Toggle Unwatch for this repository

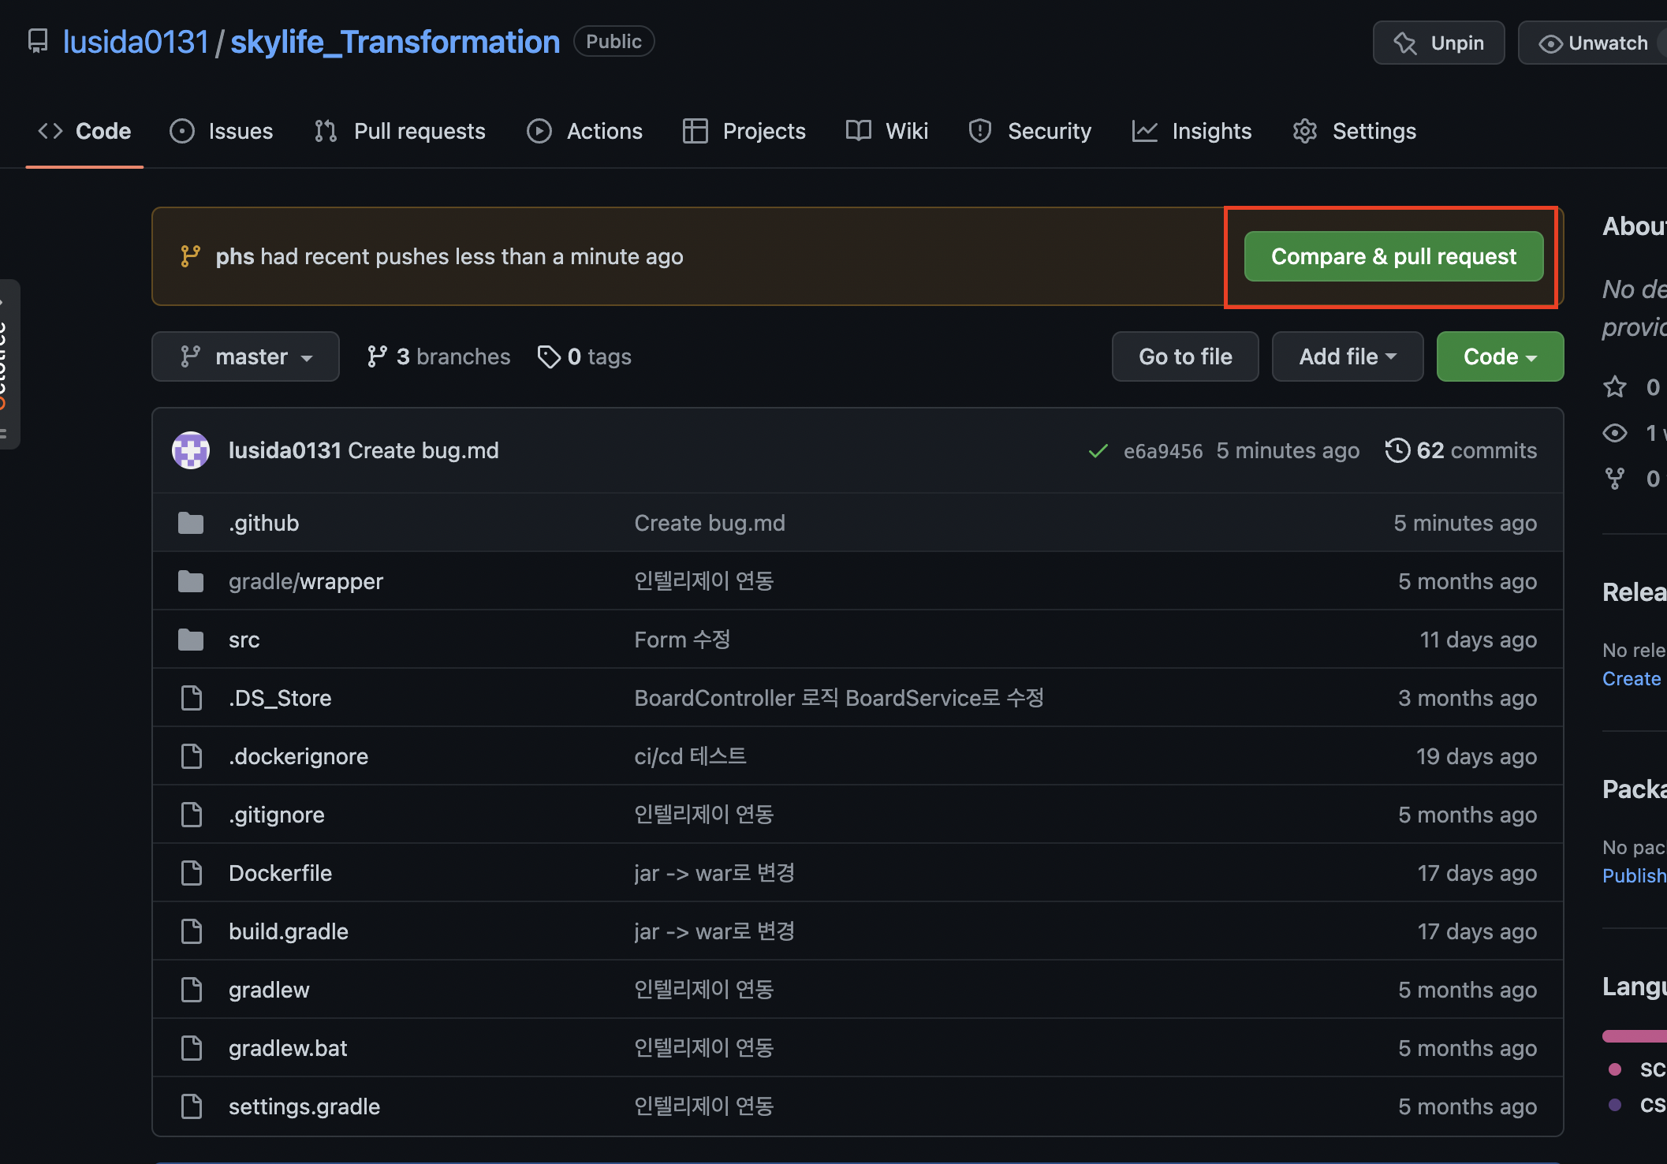click(1594, 43)
